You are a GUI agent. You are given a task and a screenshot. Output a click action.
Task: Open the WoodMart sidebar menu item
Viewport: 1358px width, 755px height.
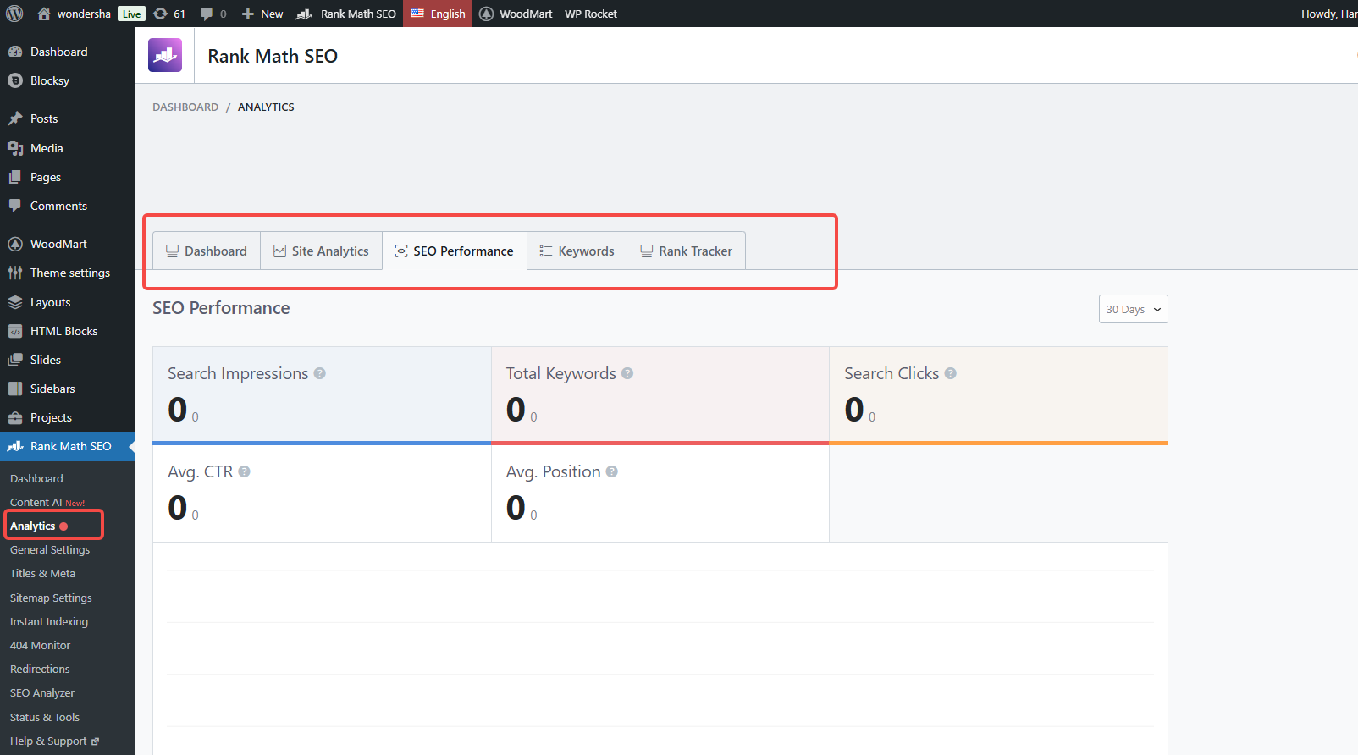coord(58,244)
